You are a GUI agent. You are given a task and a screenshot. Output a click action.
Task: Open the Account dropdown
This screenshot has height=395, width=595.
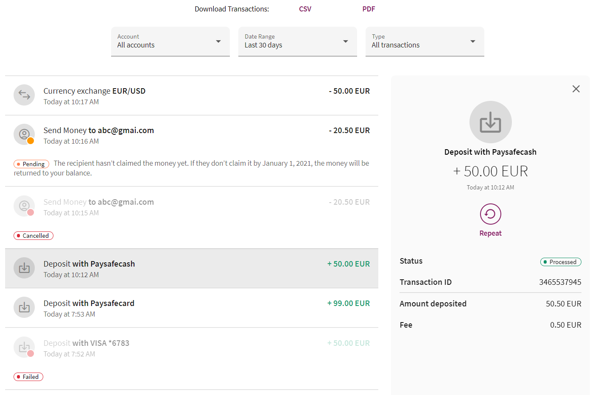[170, 42]
